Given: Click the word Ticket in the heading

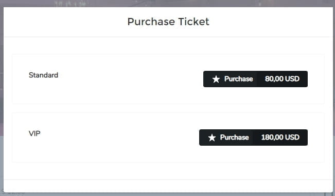Looking at the screenshot, I should pyautogui.click(x=193, y=22).
